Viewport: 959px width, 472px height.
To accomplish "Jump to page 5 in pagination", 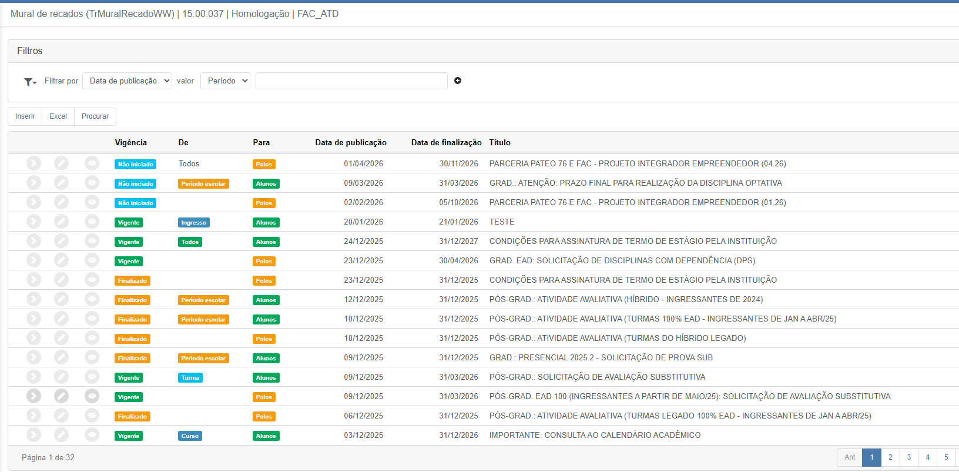I will [x=946, y=457].
